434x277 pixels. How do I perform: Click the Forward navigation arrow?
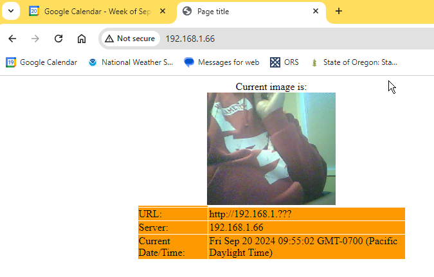tap(35, 39)
